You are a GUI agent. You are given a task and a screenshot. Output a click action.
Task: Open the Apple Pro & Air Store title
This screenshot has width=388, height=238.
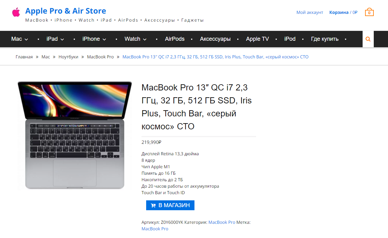tap(66, 11)
